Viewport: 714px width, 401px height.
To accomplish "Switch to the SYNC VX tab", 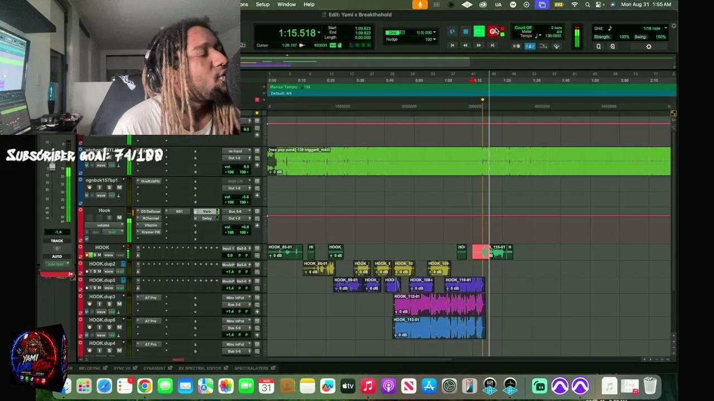I will click(122, 368).
